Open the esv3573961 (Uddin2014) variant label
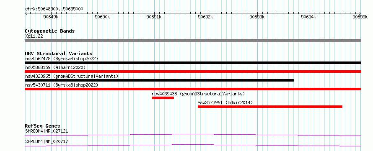 coord(225,102)
